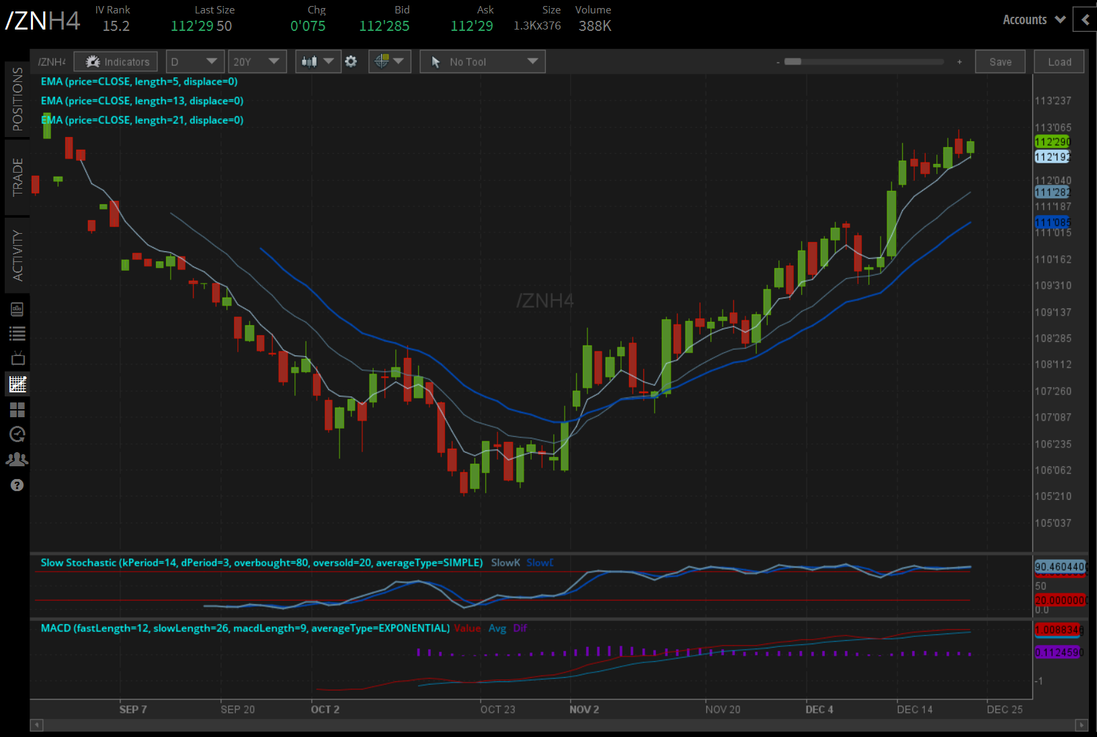Screen dimensions: 1097x737
Task: Open the grid dashboard icon in sidebar
Action: (17, 410)
